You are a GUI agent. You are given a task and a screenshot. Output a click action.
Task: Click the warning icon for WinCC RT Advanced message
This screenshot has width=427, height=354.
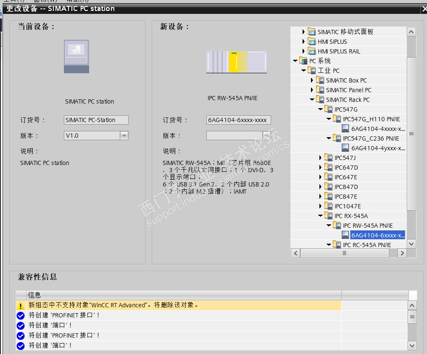point(21,306)
